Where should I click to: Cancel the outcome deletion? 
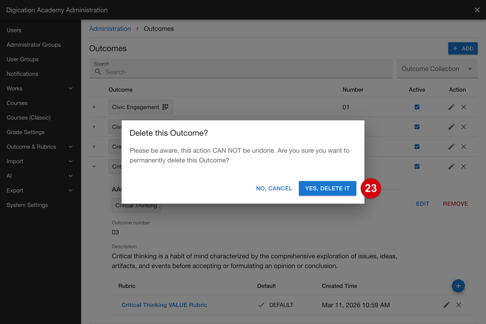tap(274, 188)
